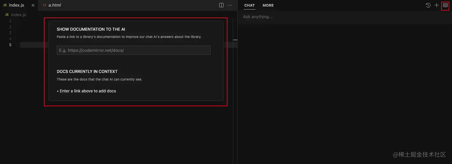Click 'Enter a link above to add docs'
Screen dimensions: 452x164
[88, 91]
